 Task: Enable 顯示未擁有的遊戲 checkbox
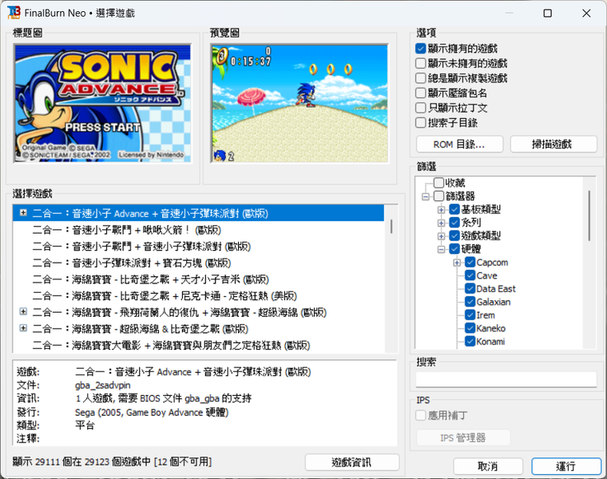(420, 63)
